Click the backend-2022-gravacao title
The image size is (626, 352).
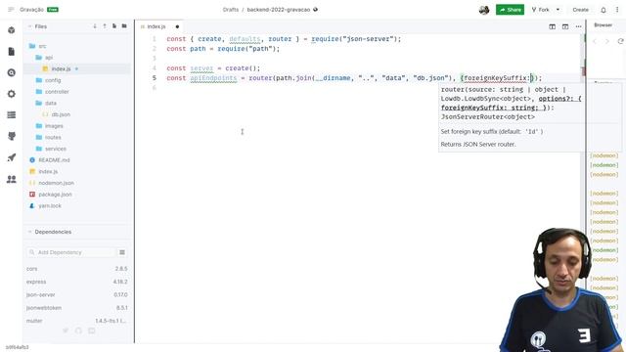tap(278, 10)
